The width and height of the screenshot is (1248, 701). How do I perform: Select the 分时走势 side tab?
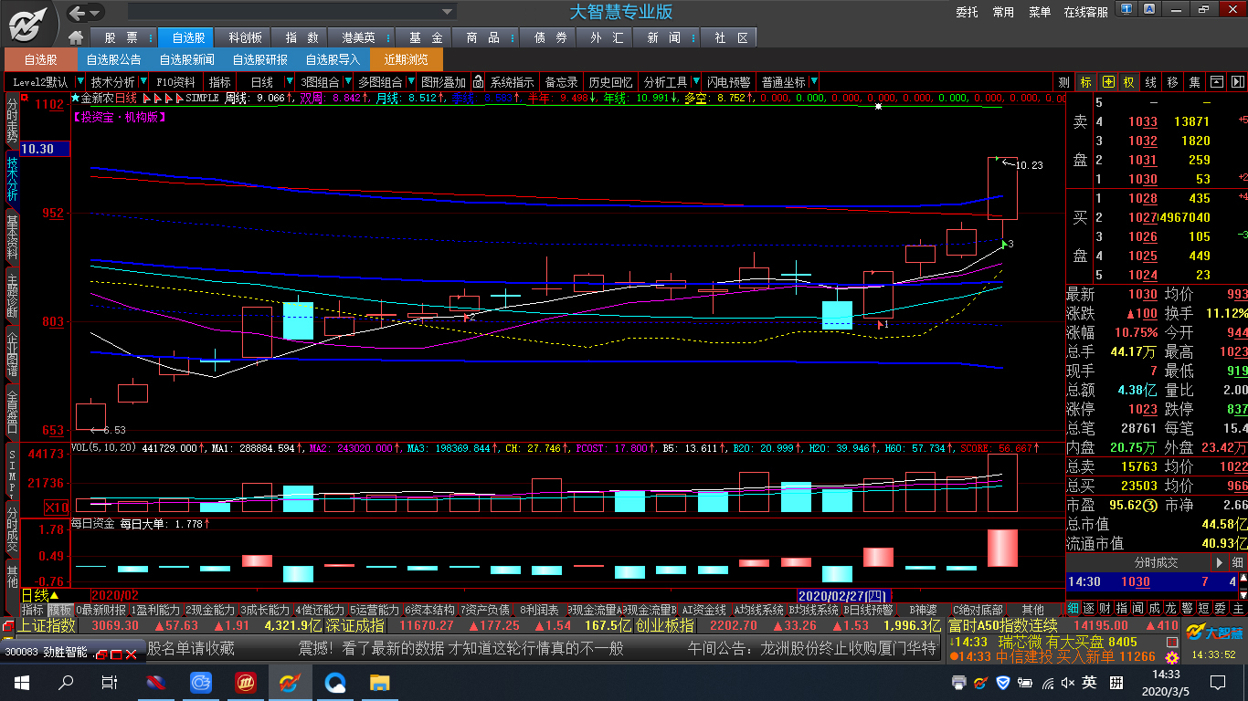click(12, 120)
